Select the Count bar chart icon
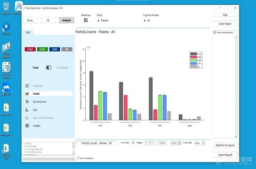Screen dimensions: 256x169 27,93
